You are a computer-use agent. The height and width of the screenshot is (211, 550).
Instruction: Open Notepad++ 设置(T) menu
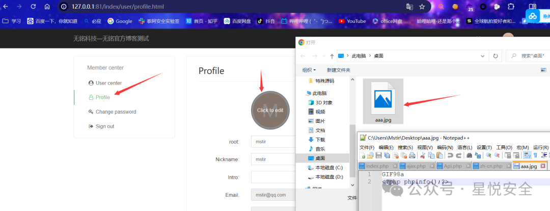click(x=484, y=147)
